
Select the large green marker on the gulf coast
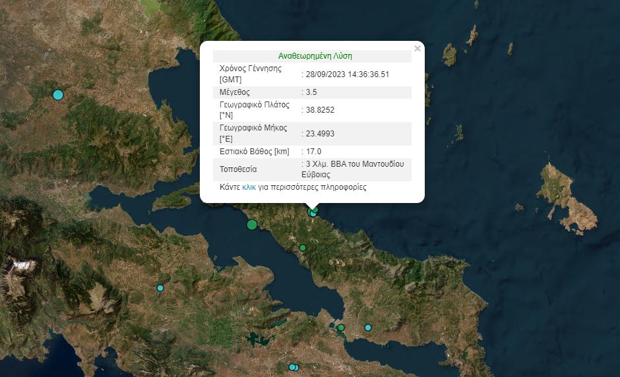coord(251,225)
